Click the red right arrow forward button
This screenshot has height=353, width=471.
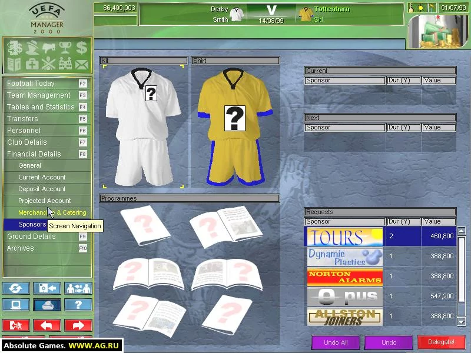click(78, 325)
